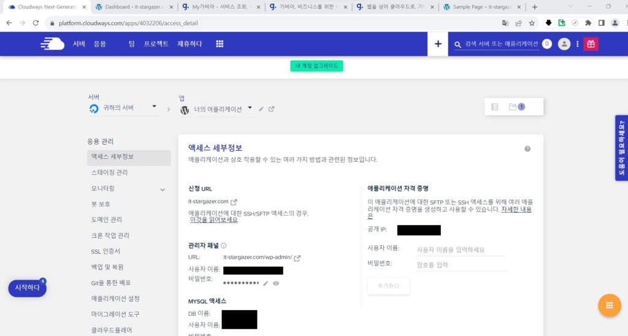Screen dimensions: 628x336
Task: Click the 내 계정 업그레이드 button
Action: [316, 66]
